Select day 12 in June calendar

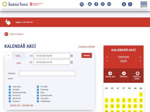[124, 106]
